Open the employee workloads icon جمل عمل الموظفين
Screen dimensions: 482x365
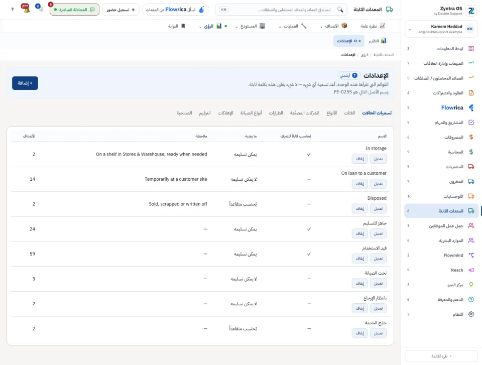(x=471, y=226)
